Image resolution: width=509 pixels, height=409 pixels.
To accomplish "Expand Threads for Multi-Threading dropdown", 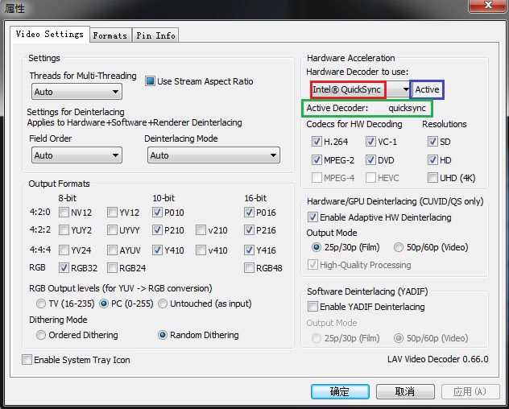I will [76, 93].
